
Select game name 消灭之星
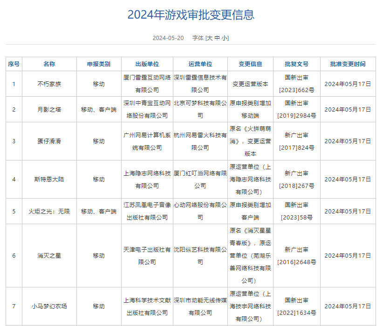[49, 256]
